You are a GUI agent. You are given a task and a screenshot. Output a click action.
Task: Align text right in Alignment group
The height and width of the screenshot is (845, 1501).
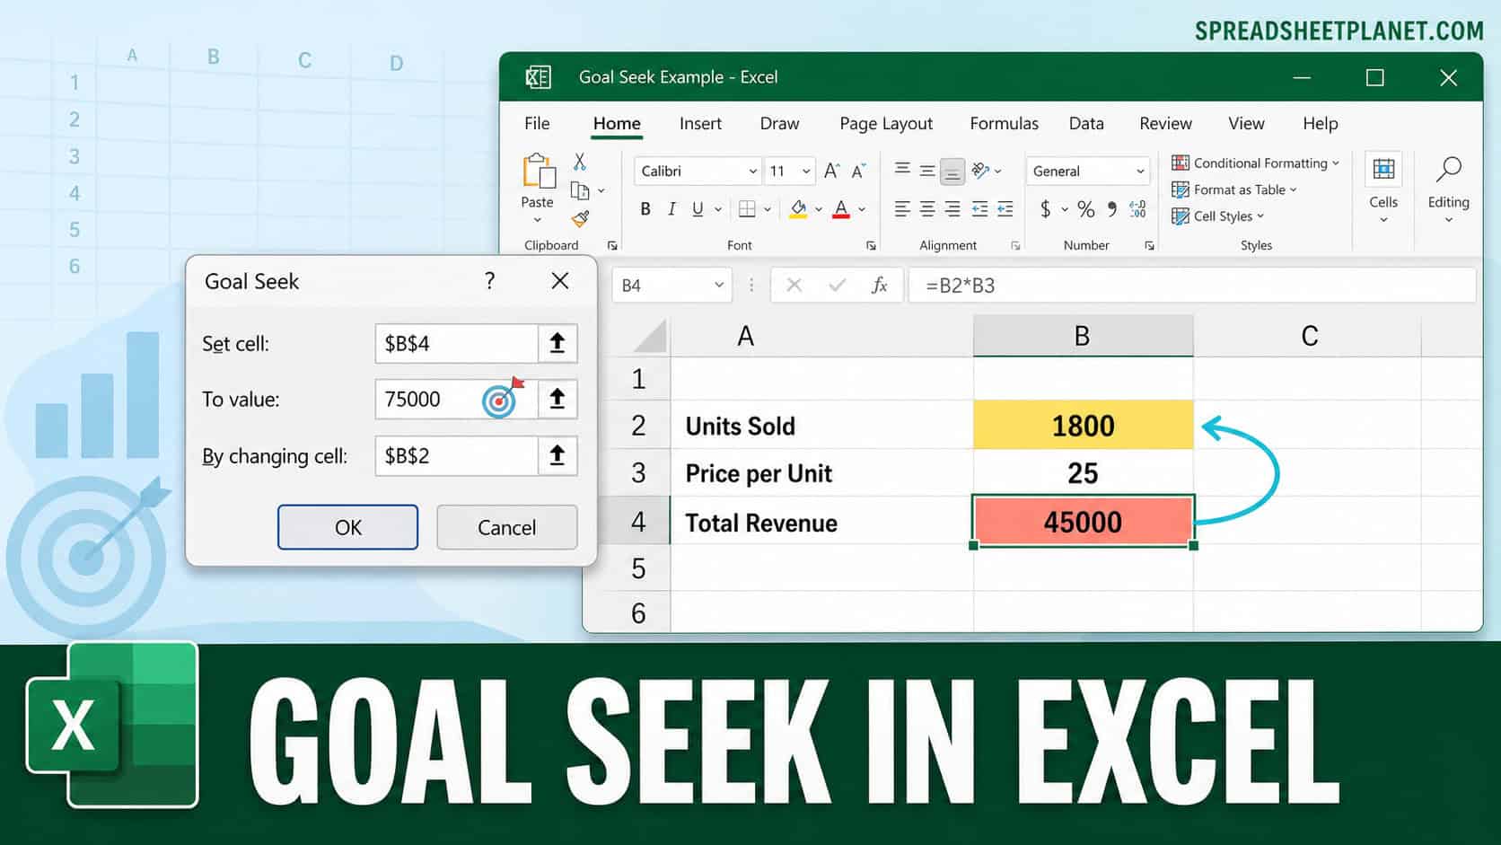tap(952, 209)
